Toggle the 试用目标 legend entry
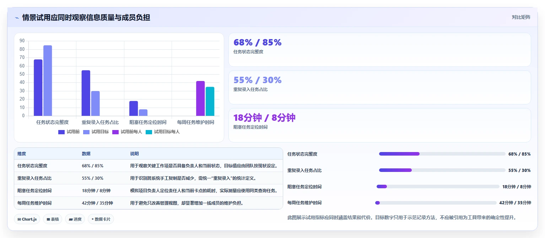Image resolution: width=545 pixels, height=238 pixels. [96, 132]
